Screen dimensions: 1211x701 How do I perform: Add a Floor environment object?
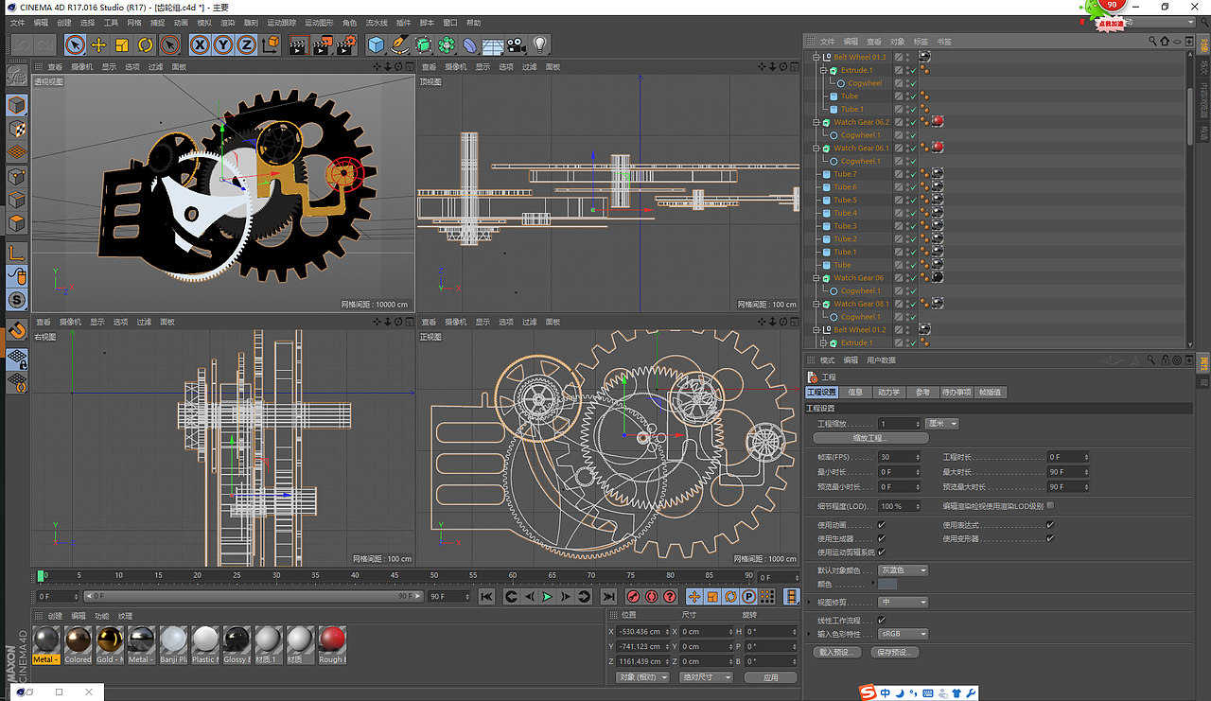coord(493,44)
